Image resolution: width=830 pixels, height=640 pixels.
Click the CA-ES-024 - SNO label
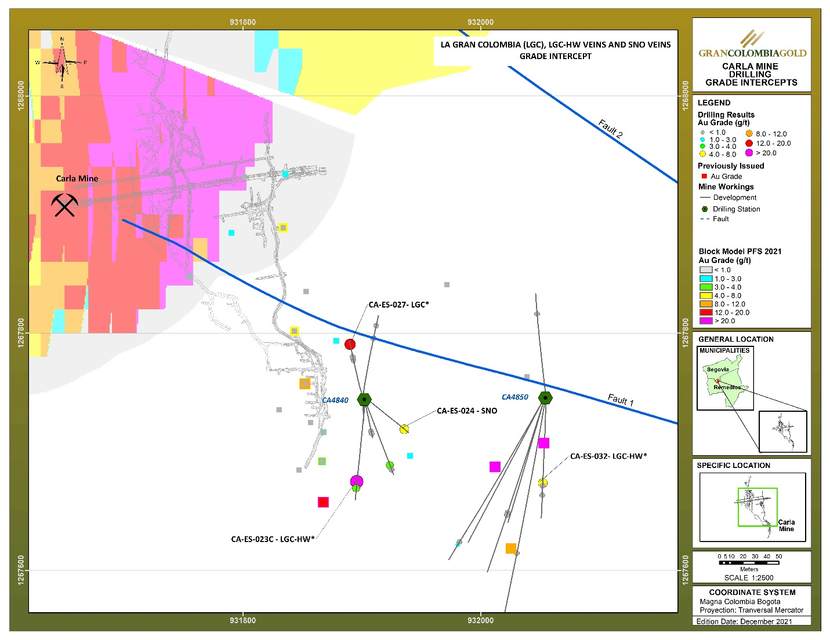[x=467, y=411]
